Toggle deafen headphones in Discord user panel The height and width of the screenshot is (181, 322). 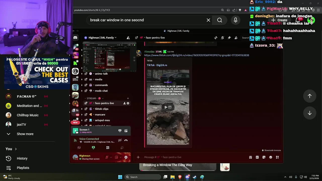pyautogui.click(x=116, y=157)
